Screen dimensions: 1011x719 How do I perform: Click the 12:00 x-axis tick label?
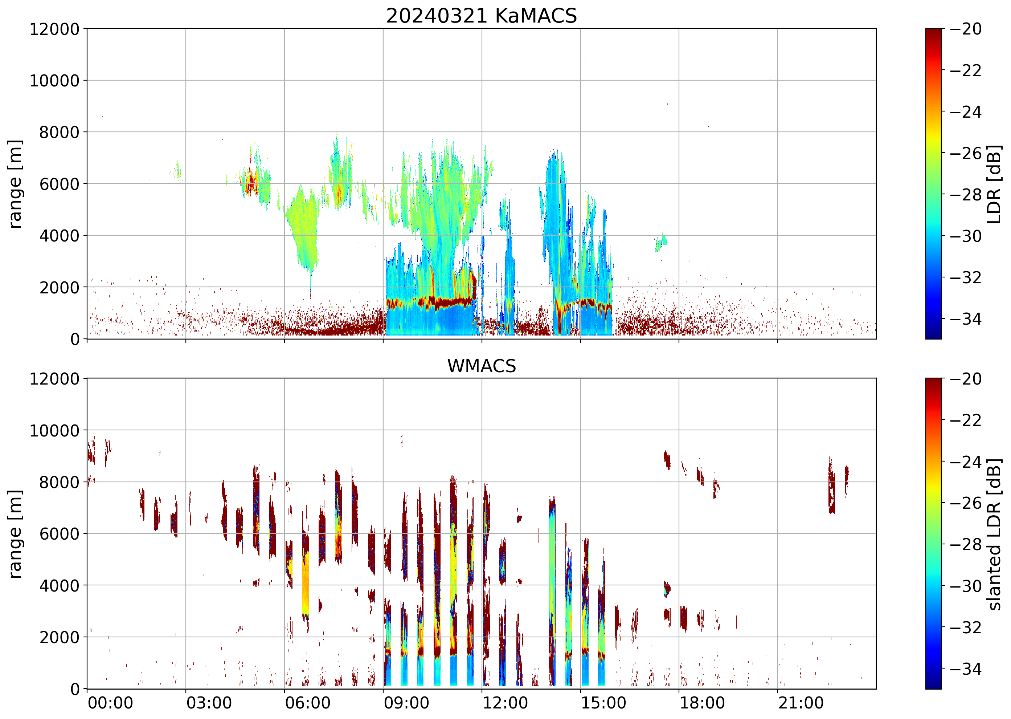point(505,703)
